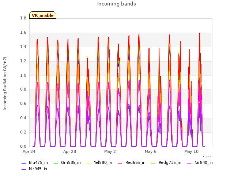Screen dimensions: 234x176
Task: Click the Nir840_in legend color swatch
Action: (x=189, y=163)
